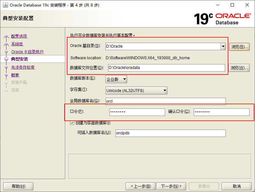
Task: Close the Oracle installer window
Action: click(247, 5)
